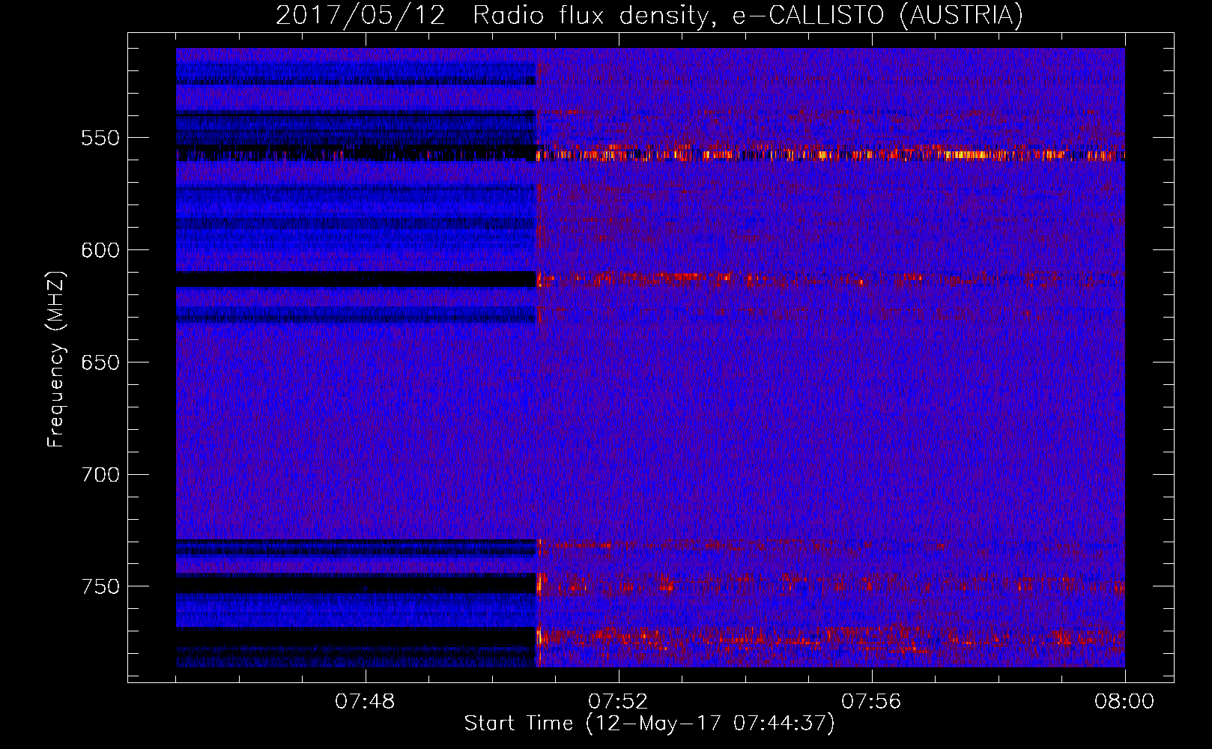Image resolution: width=1212 pixels, height=749 pixels.
Task: Click the 08:00 time tick label
Action: [x=1124, y=702]
